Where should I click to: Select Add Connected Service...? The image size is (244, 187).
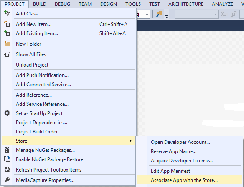coord(69,85)
